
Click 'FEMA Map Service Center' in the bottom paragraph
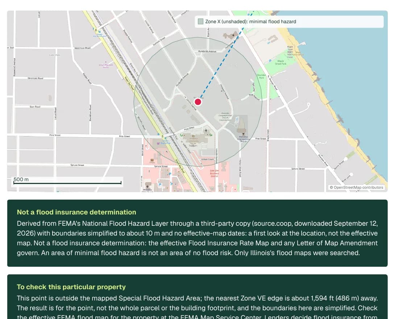pos(221,316)
